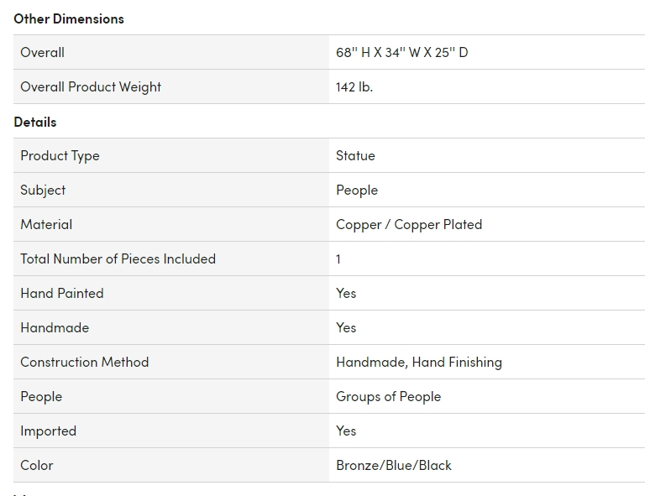Click the 68" H X 34" W X 25" D value
Image resolution: width=650 pixels, height=496 pixels.
pyautogui.click(x=401, y=52)
